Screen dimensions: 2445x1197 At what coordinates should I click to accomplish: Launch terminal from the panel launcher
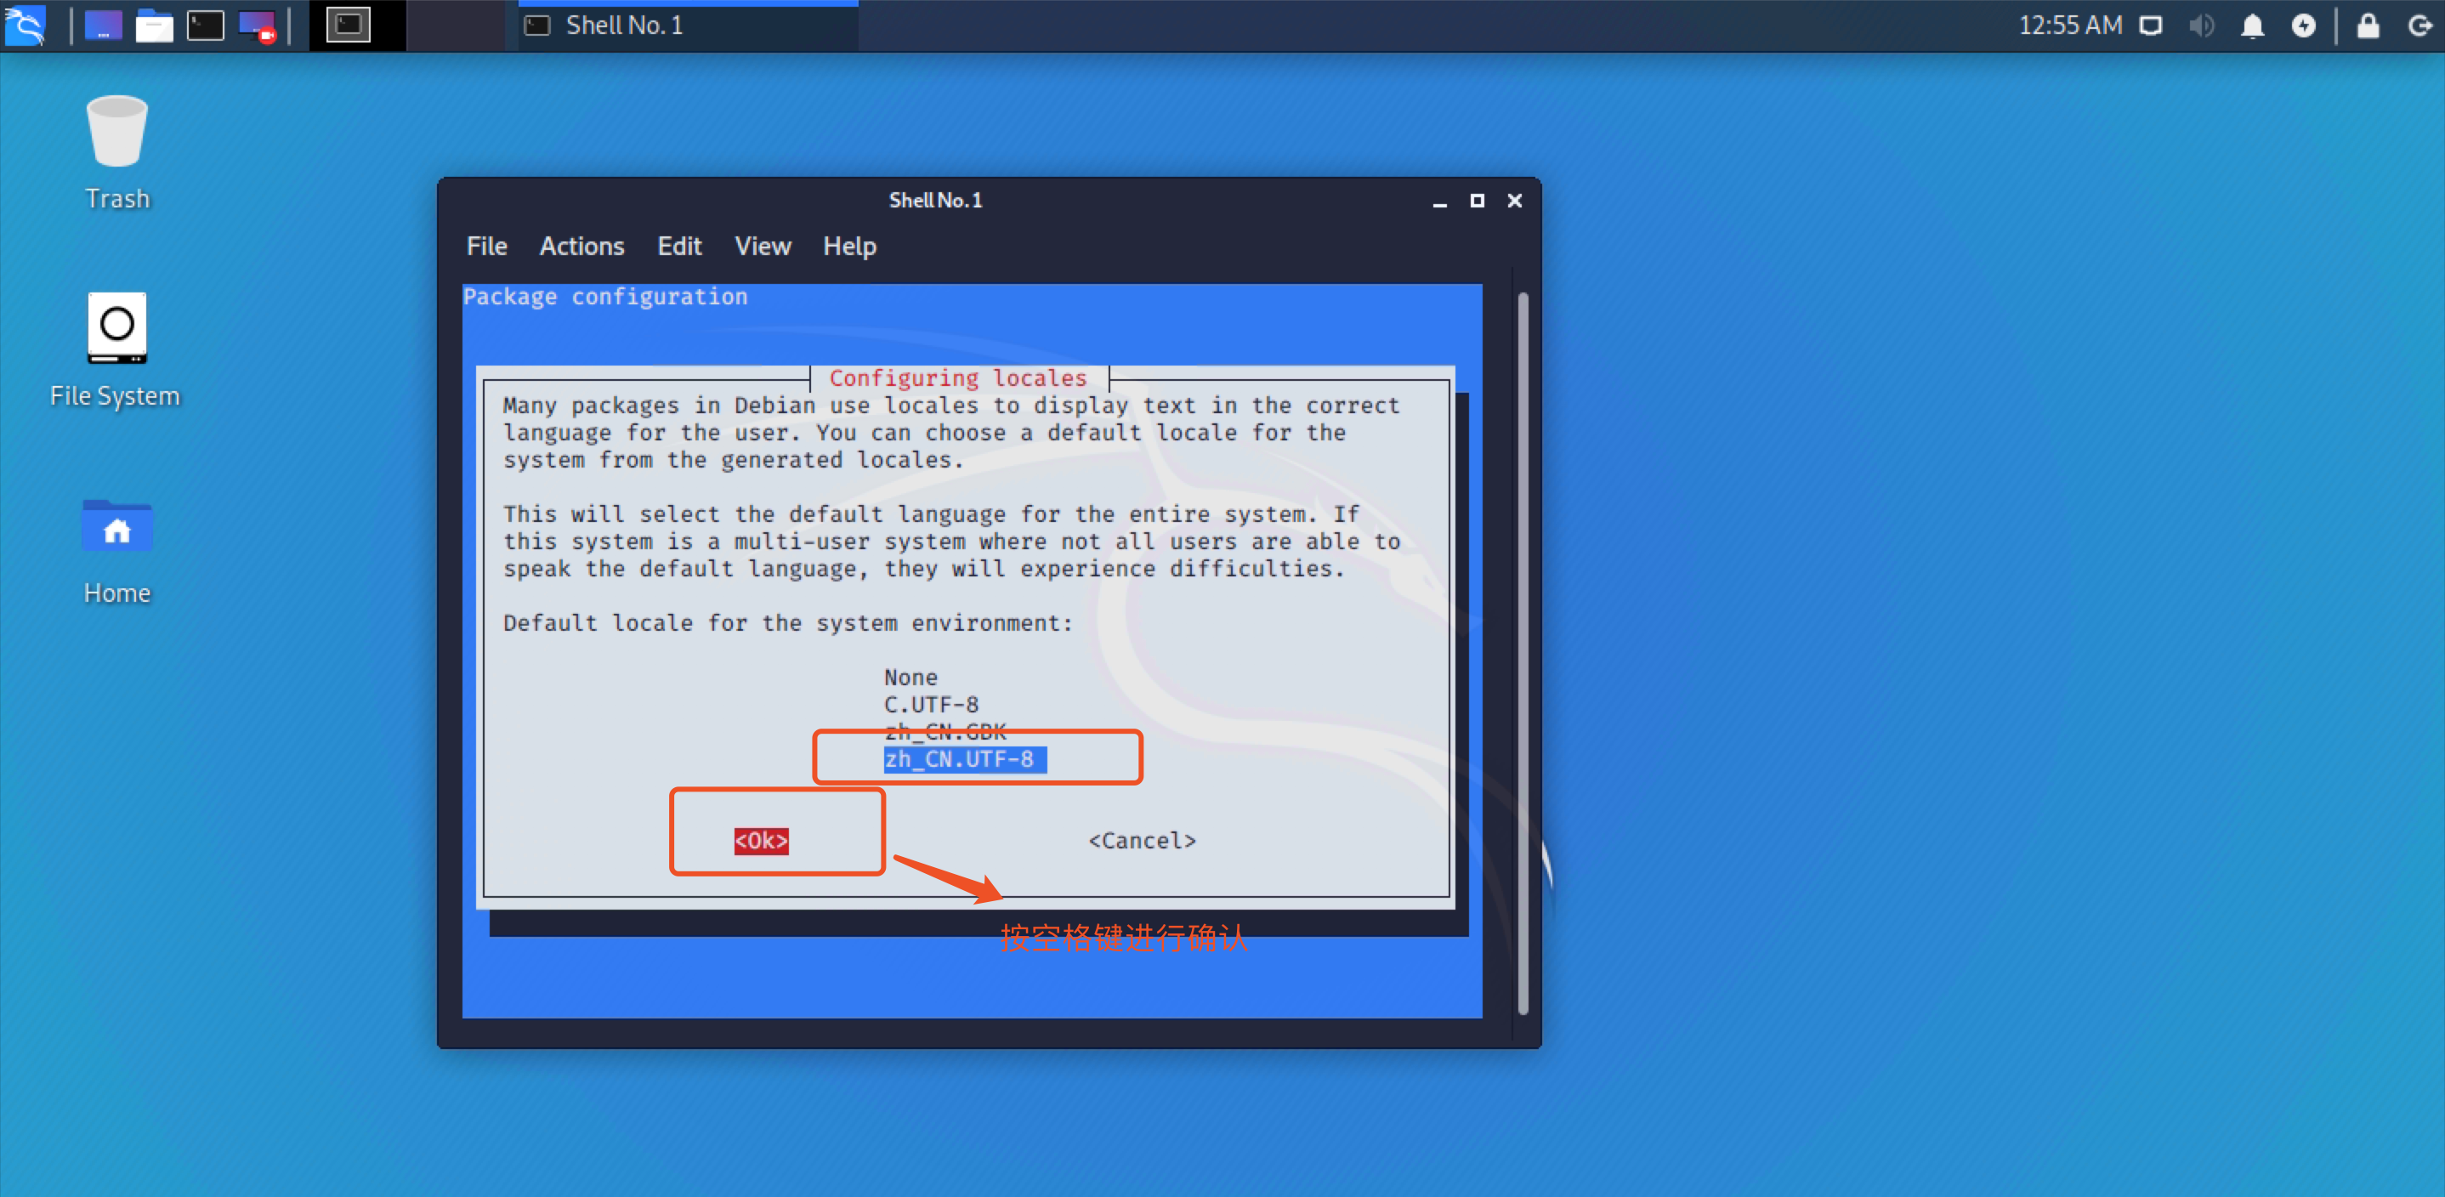205,25
